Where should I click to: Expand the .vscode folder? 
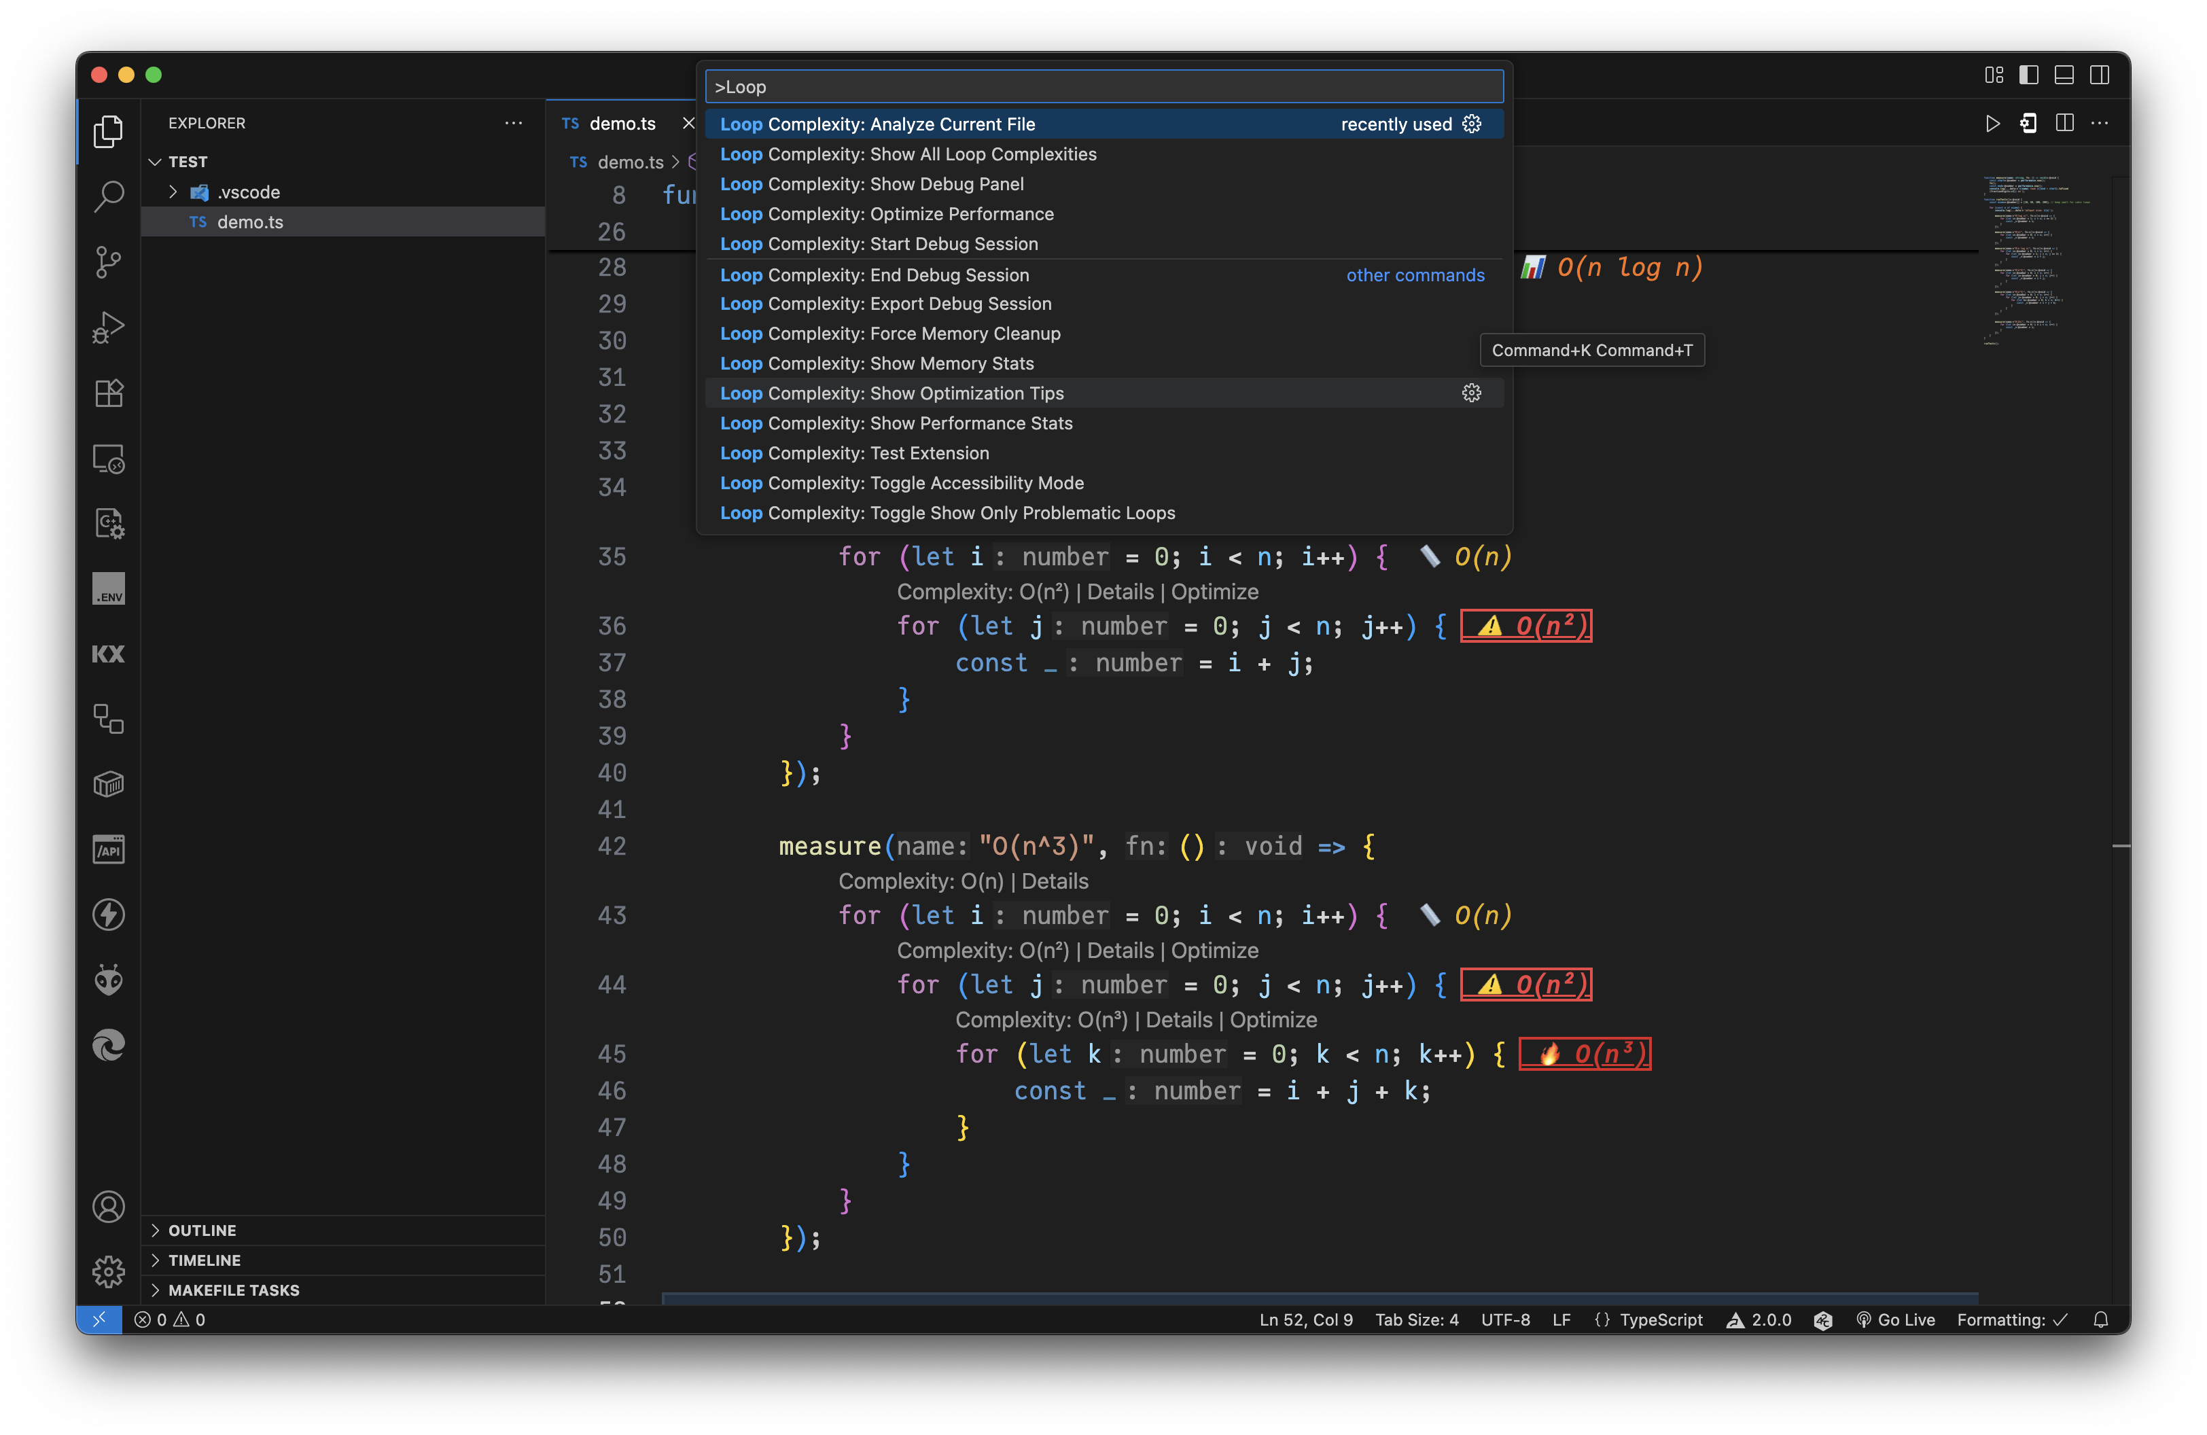[x=173, y=192]
